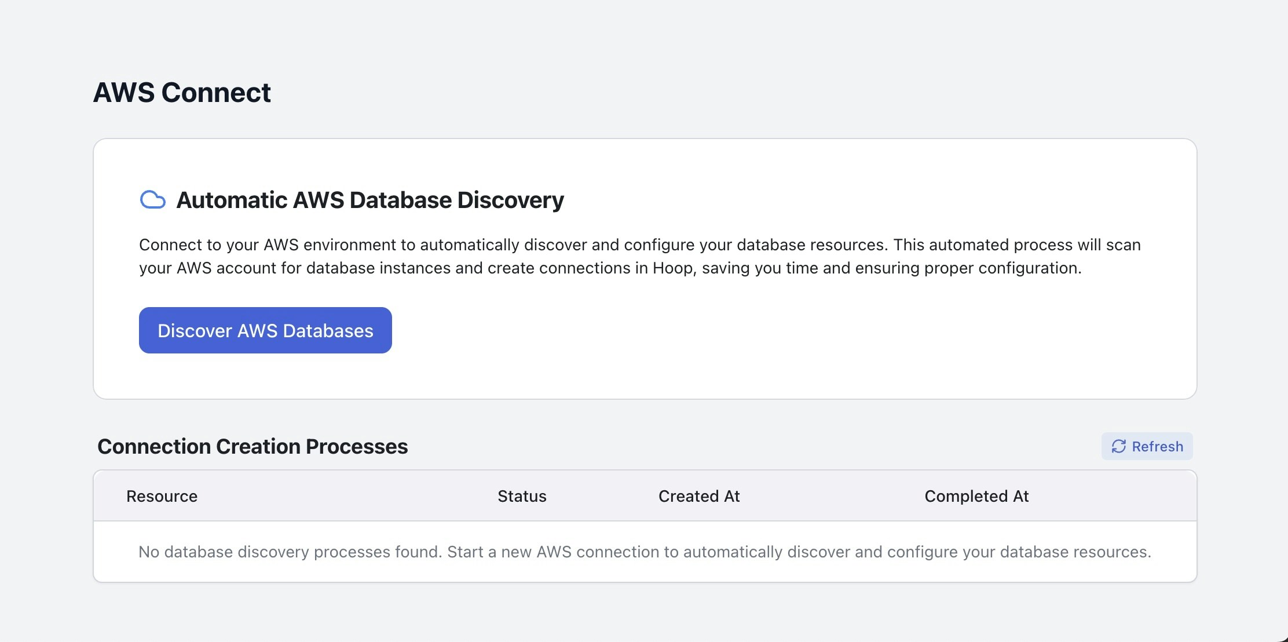Select the Resource column header

click(162, 496)
